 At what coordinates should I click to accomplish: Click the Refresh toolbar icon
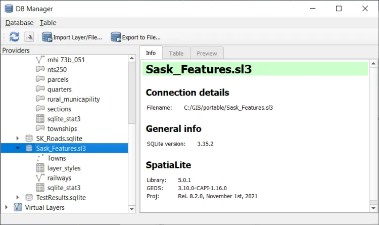[x=14, y=37]
